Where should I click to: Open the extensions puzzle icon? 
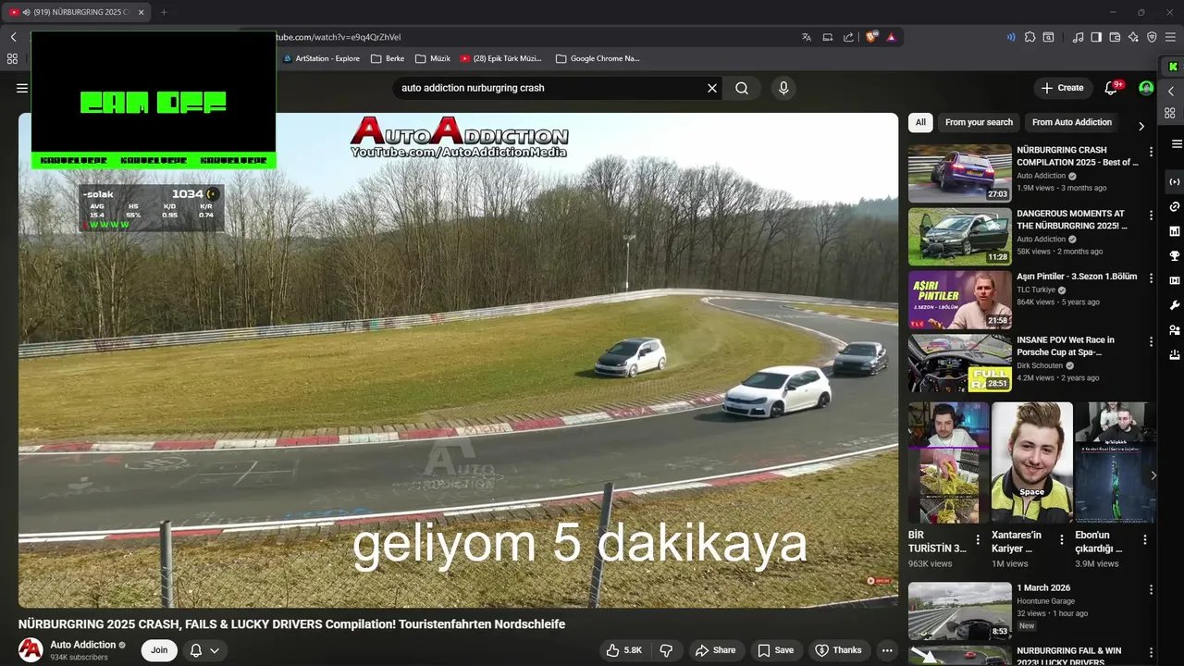1030,37
